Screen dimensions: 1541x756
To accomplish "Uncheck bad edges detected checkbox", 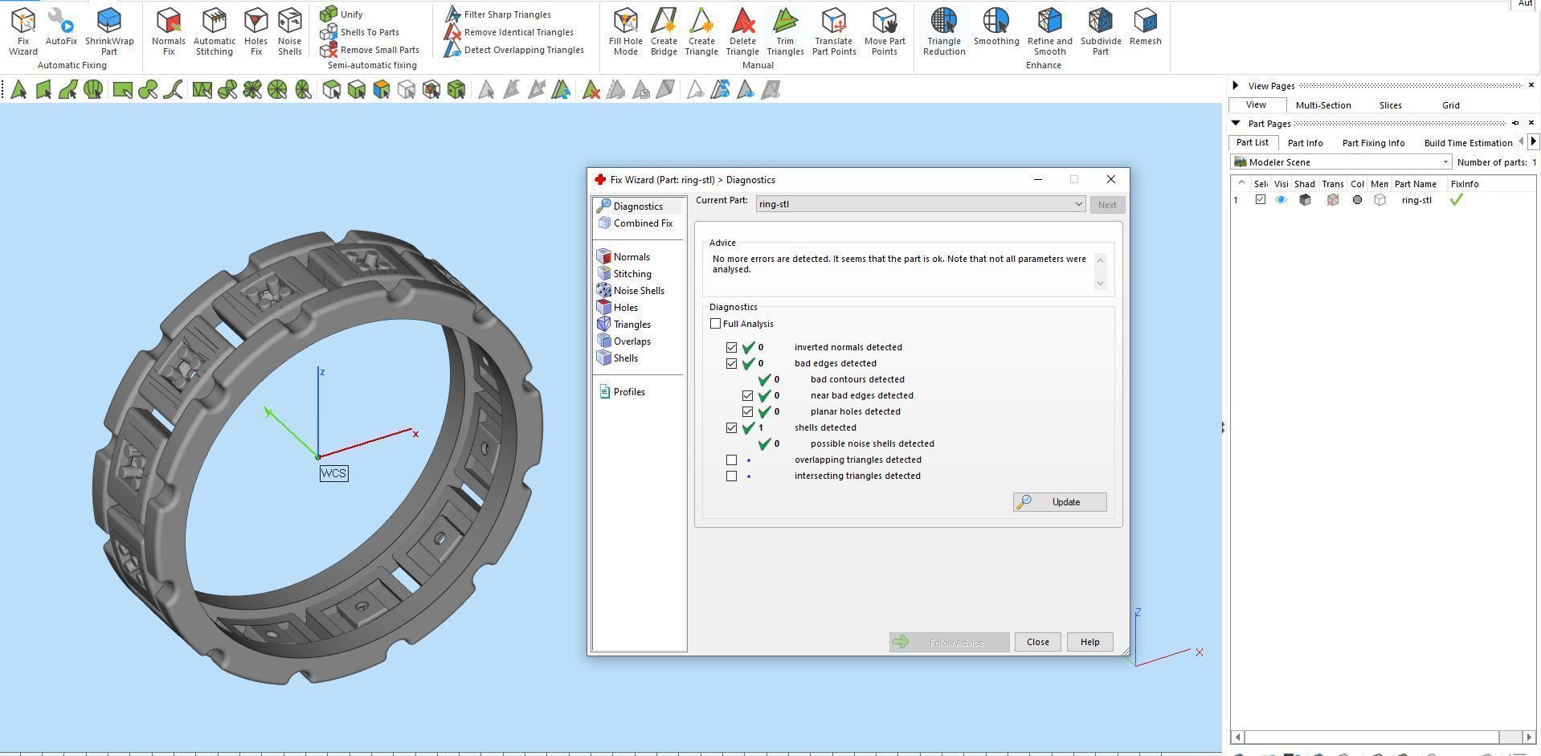I will click(731, 364).
